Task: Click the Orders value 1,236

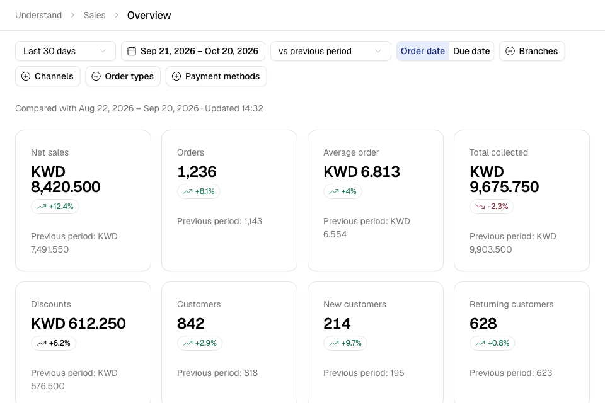Action: pyautogui.click(x=197, y=172)
